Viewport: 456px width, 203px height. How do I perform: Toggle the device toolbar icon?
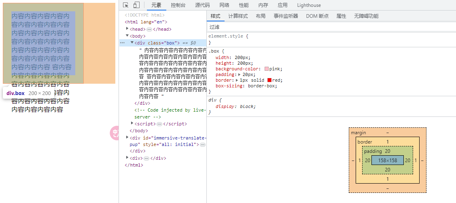136,5
